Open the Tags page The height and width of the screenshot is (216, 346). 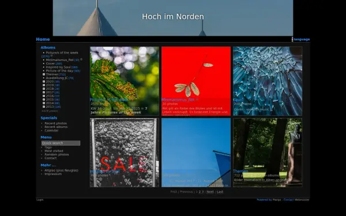48,147
